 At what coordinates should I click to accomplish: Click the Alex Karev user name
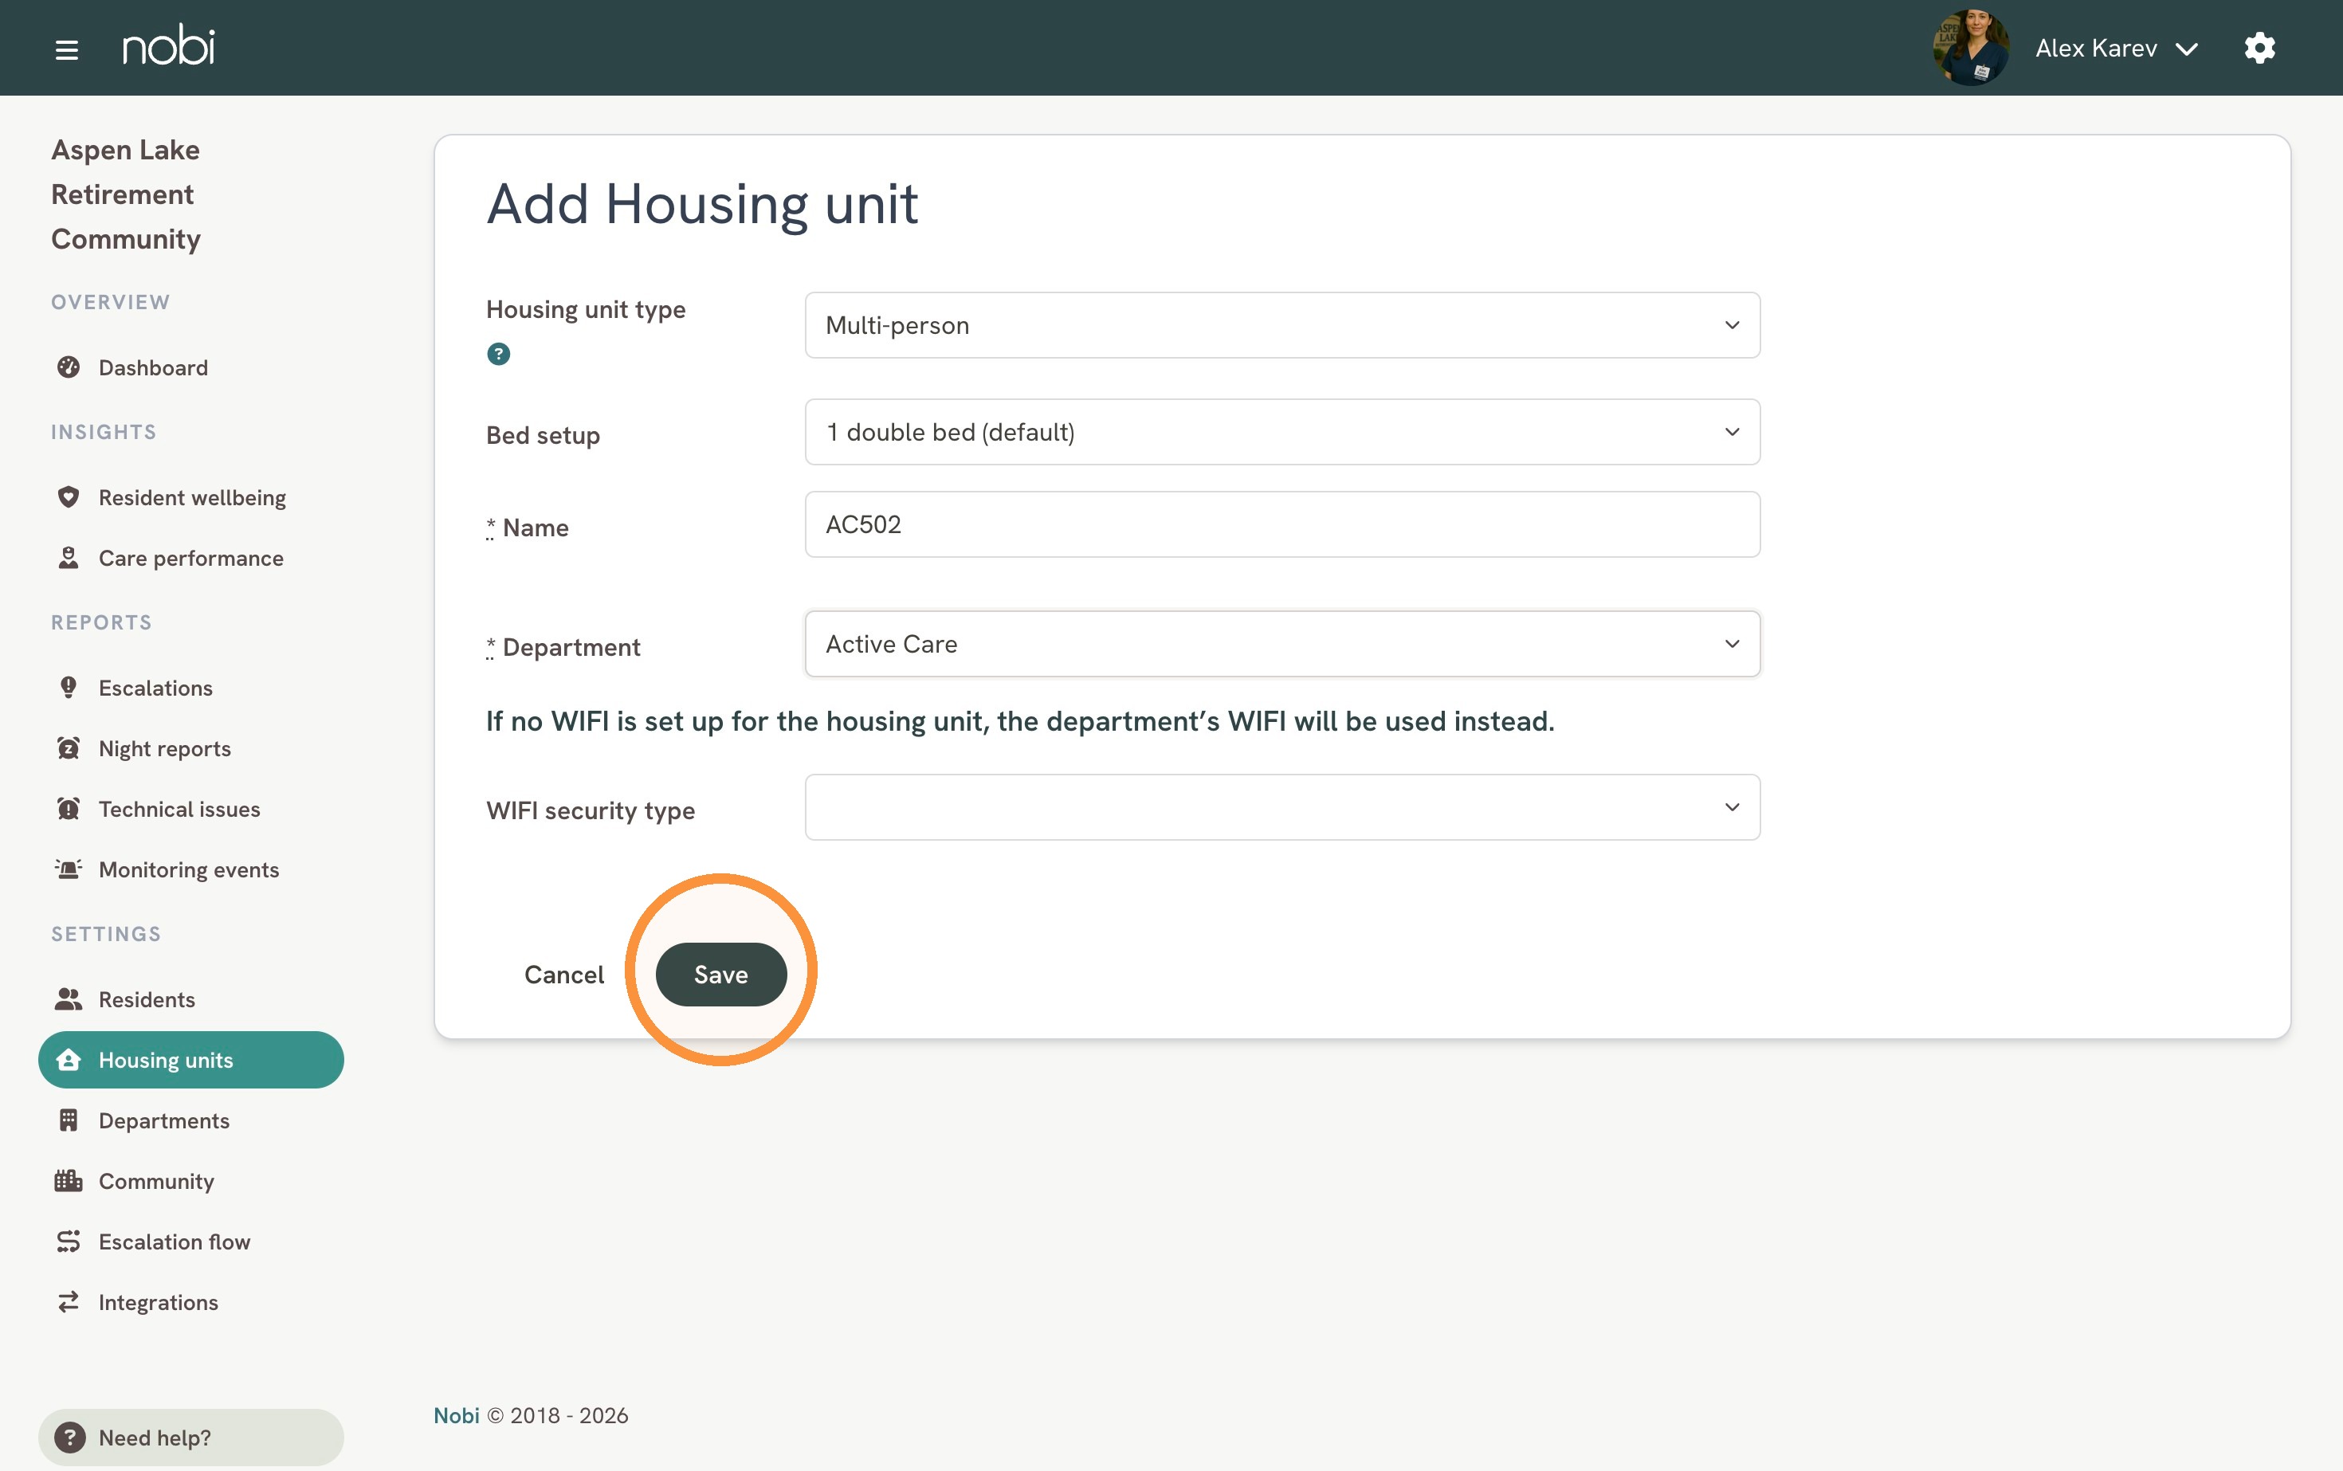[x=2096, y=48]
